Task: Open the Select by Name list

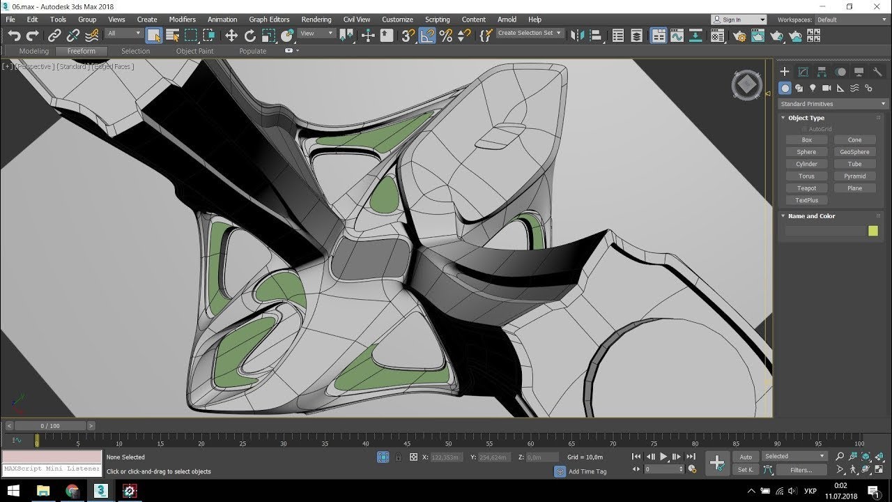Action: pos(172,36)
